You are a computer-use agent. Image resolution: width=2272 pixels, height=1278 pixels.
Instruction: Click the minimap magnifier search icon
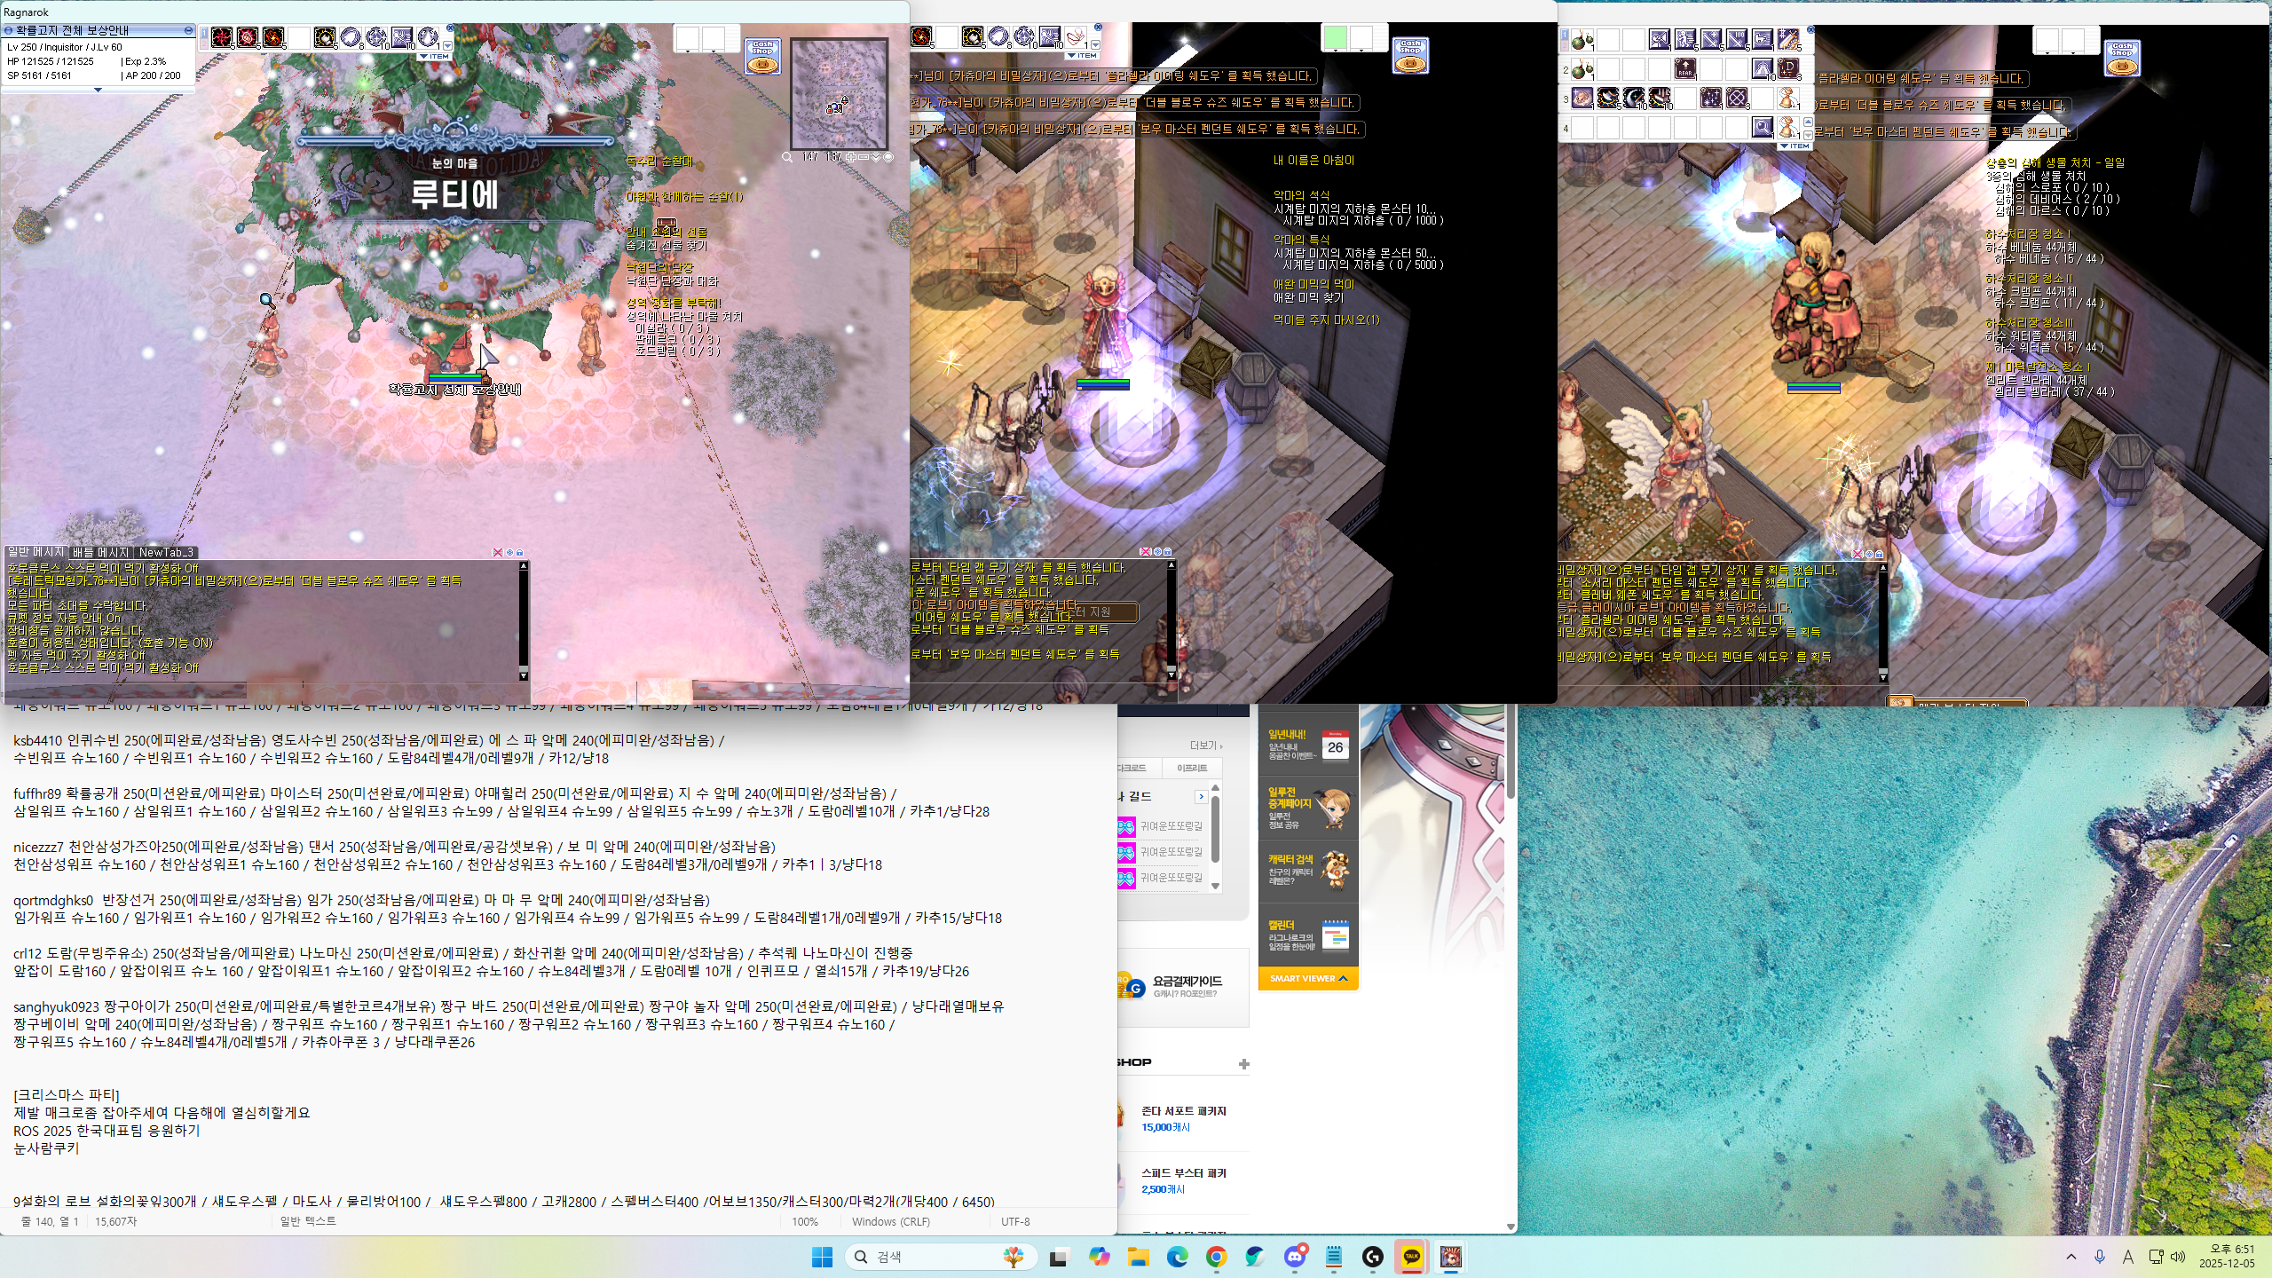pos(787,157)
